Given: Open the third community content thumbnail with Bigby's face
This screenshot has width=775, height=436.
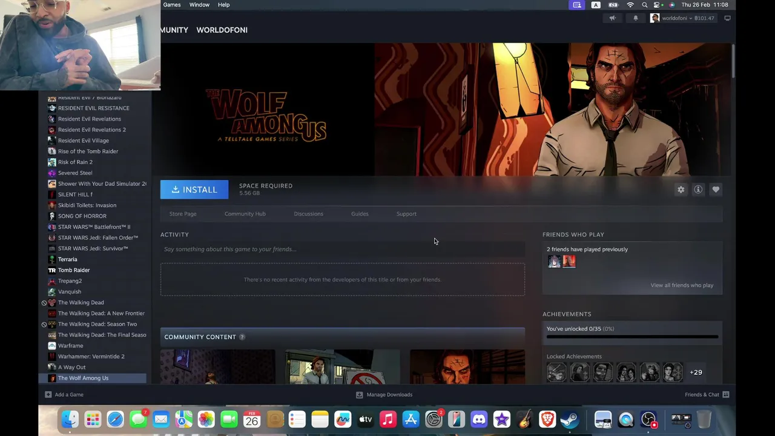Looking at the screenshot, I should pos(467,366).
